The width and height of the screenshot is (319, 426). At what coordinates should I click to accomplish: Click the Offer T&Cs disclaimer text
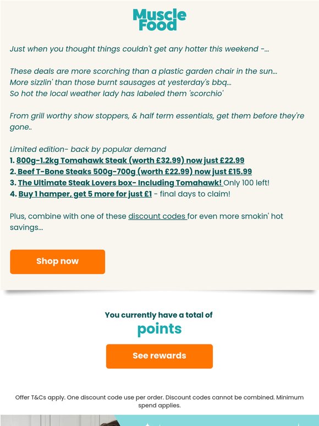(x=159, y=401)
